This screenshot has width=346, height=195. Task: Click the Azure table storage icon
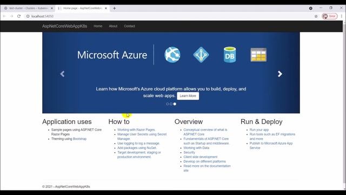tap(258, 55)
